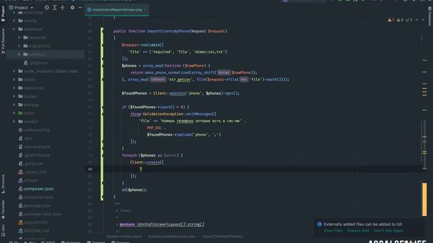Expand the migrations folder
Screen dimensions: 433x243
pyautogui.click(x=19, y=46)
